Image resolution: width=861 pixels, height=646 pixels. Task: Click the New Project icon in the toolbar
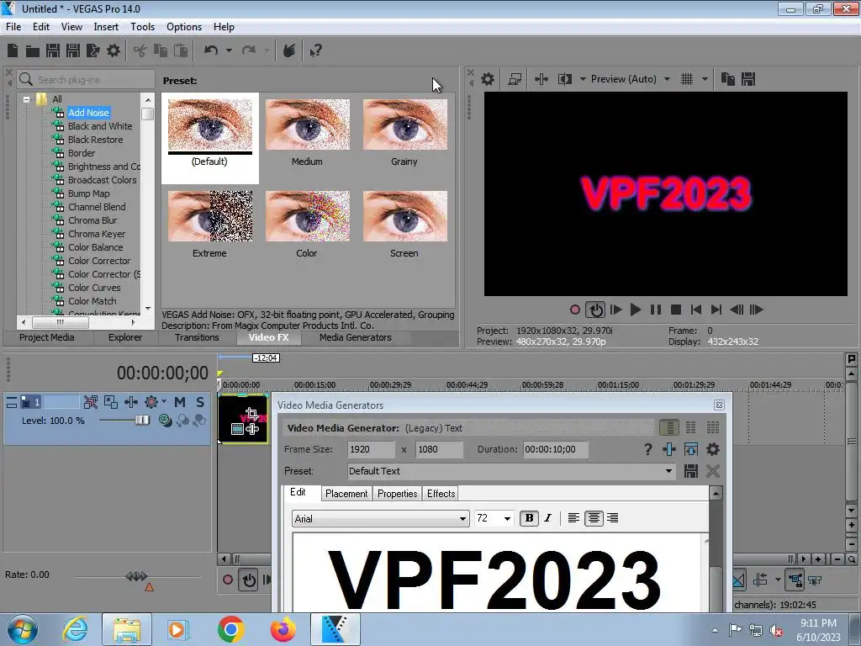pyautogui.click(x=13, y=50)
